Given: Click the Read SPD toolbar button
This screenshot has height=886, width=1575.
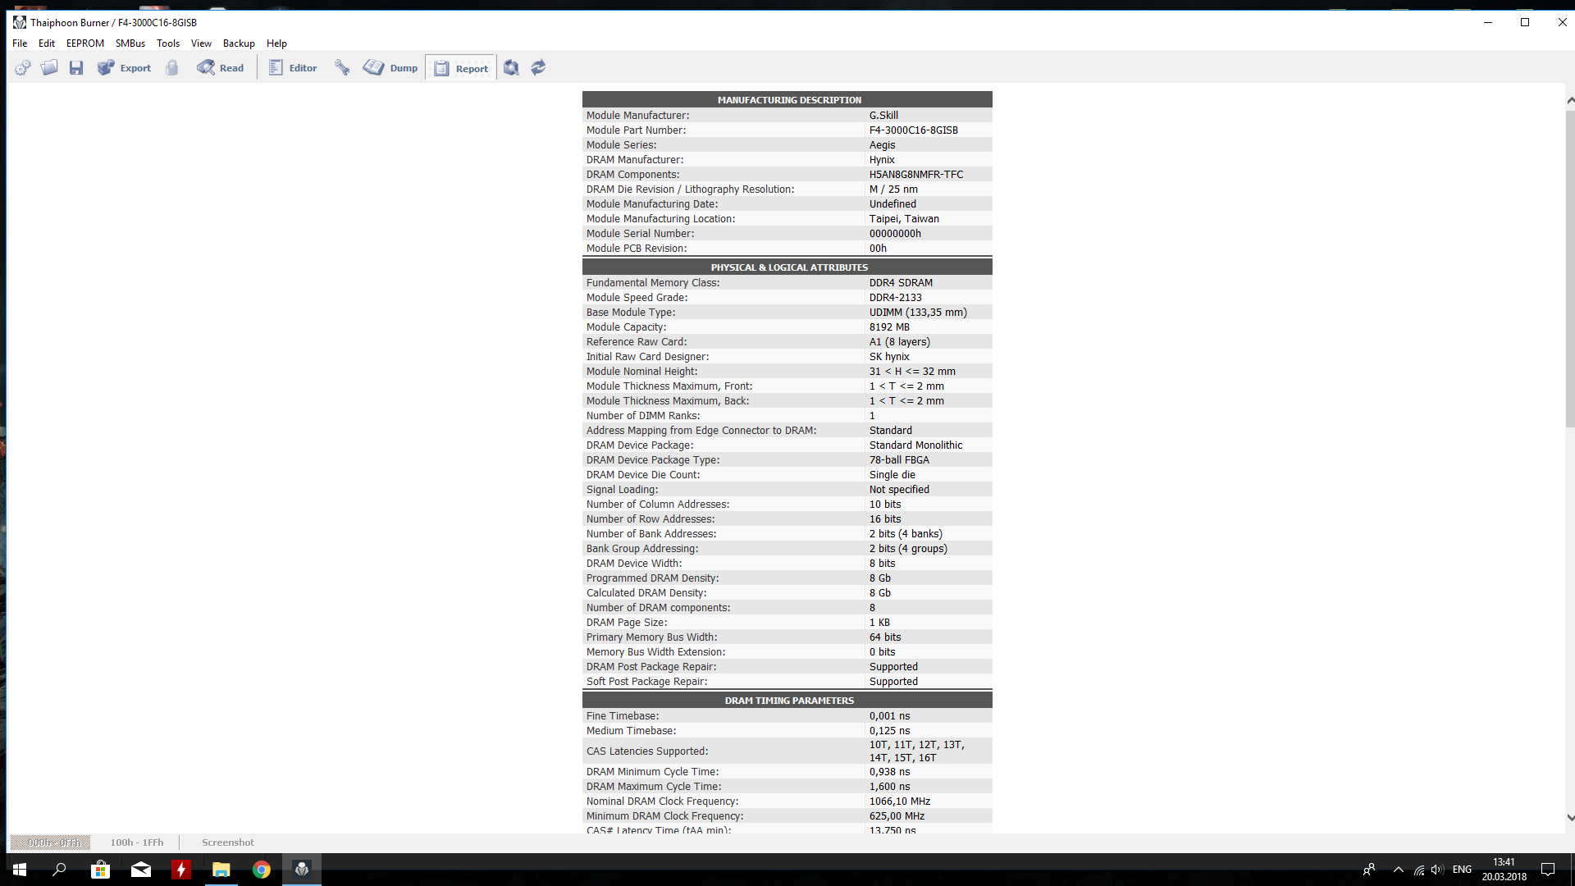Looking at the screenshot, I should (221, 68).
